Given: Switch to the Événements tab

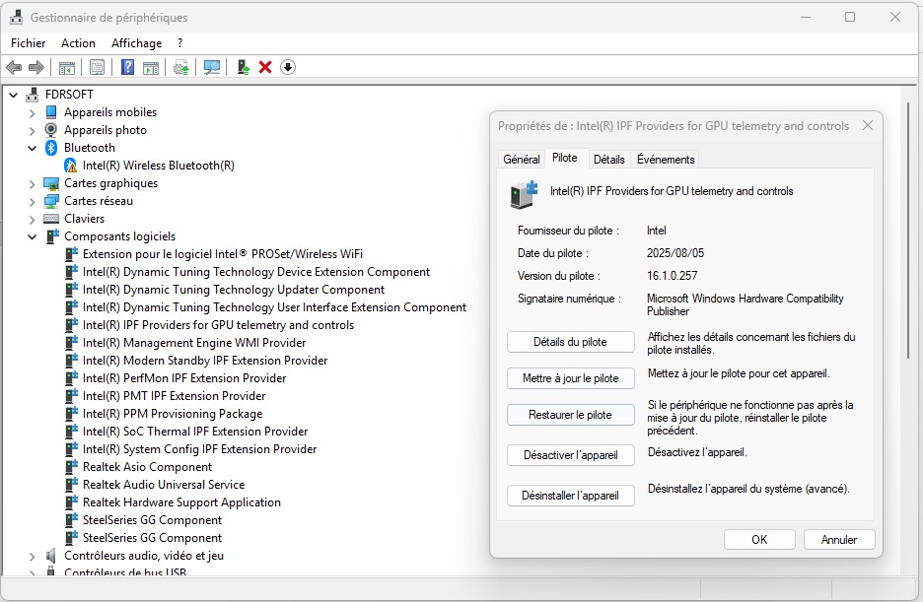Looking at the screenshot, I should (x=666, y=160).
